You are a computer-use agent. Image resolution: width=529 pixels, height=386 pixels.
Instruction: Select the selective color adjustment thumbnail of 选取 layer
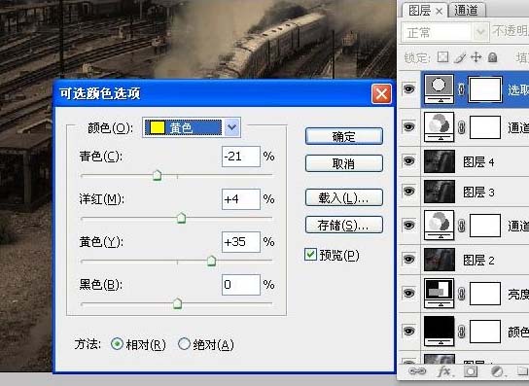coord(439,89)
